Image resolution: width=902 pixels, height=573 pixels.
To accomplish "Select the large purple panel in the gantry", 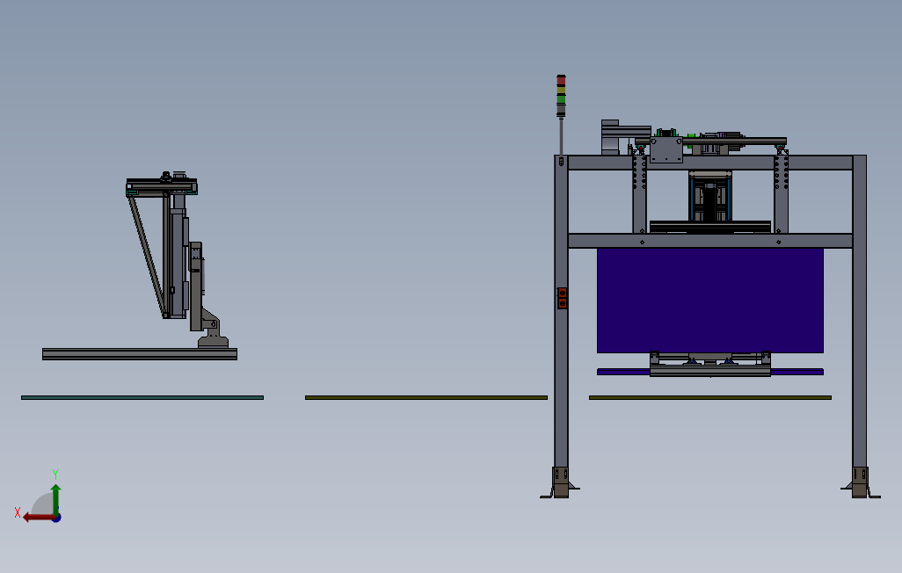I will [x=709, y=301].
